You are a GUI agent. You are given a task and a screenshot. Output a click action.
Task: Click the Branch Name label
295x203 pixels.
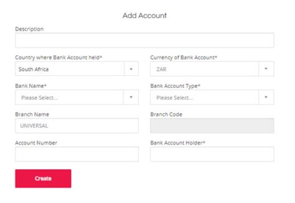coord(32,114)
